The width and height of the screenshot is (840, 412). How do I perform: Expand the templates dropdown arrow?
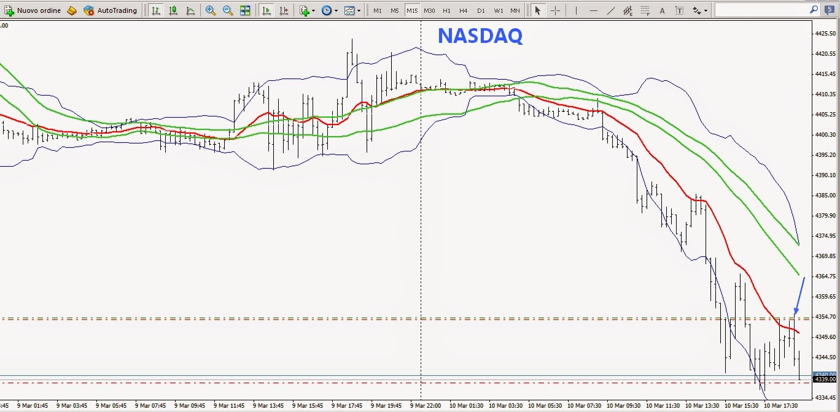(359, 11)
